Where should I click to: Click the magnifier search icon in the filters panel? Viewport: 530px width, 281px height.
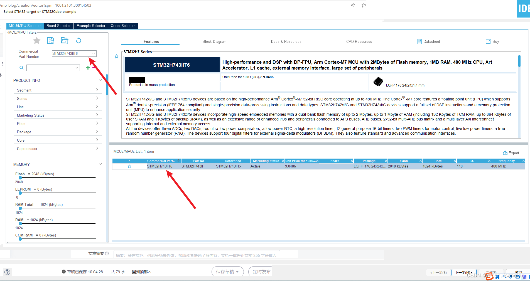coord(21,68)
